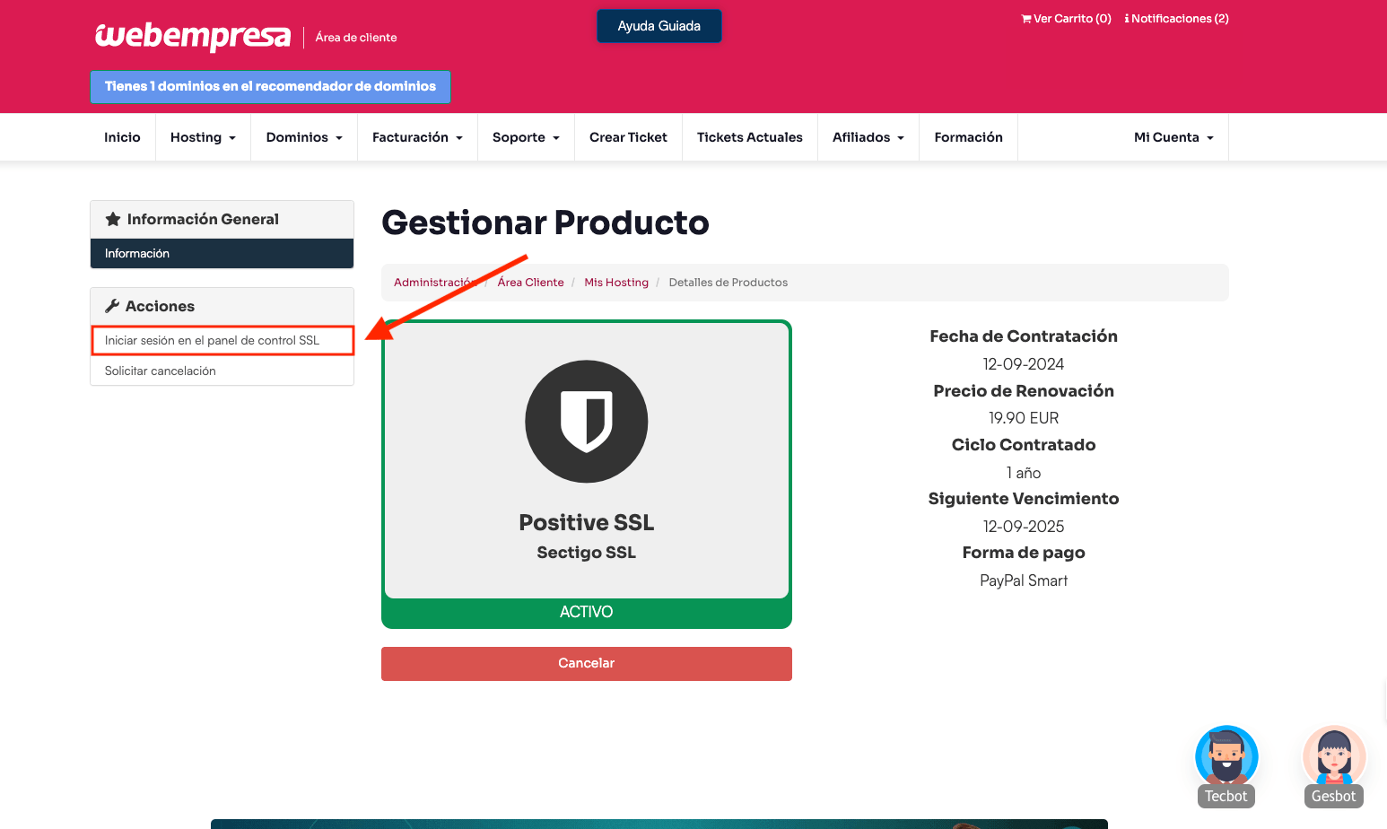Open Tickets Actuales

click(750, 137)
